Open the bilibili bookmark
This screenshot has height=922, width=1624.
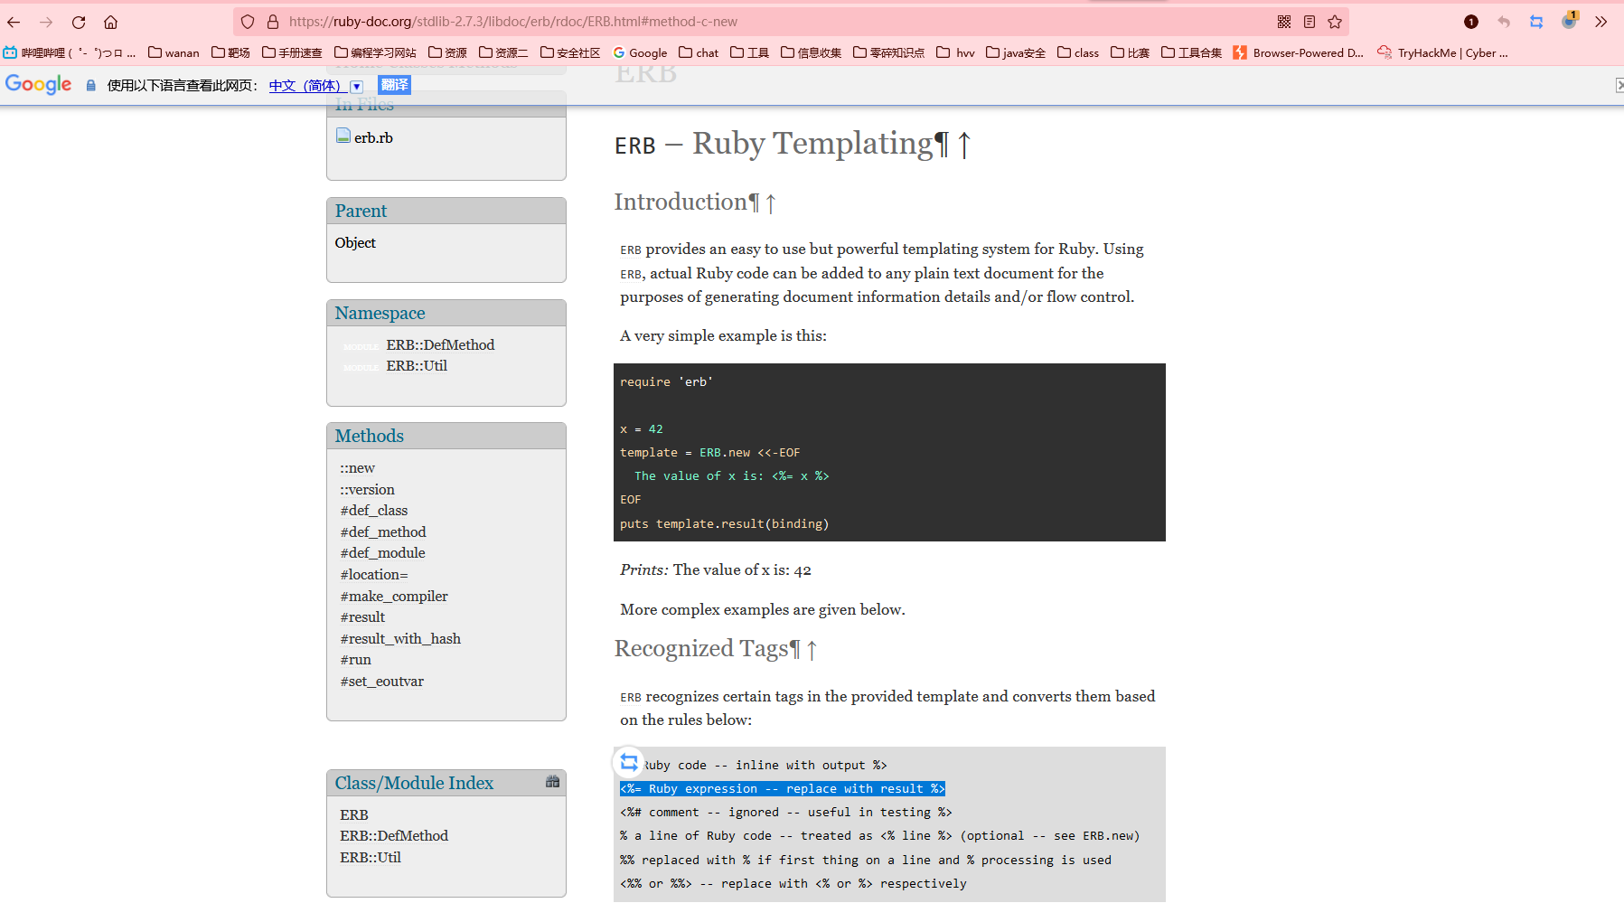click(69, 52)
